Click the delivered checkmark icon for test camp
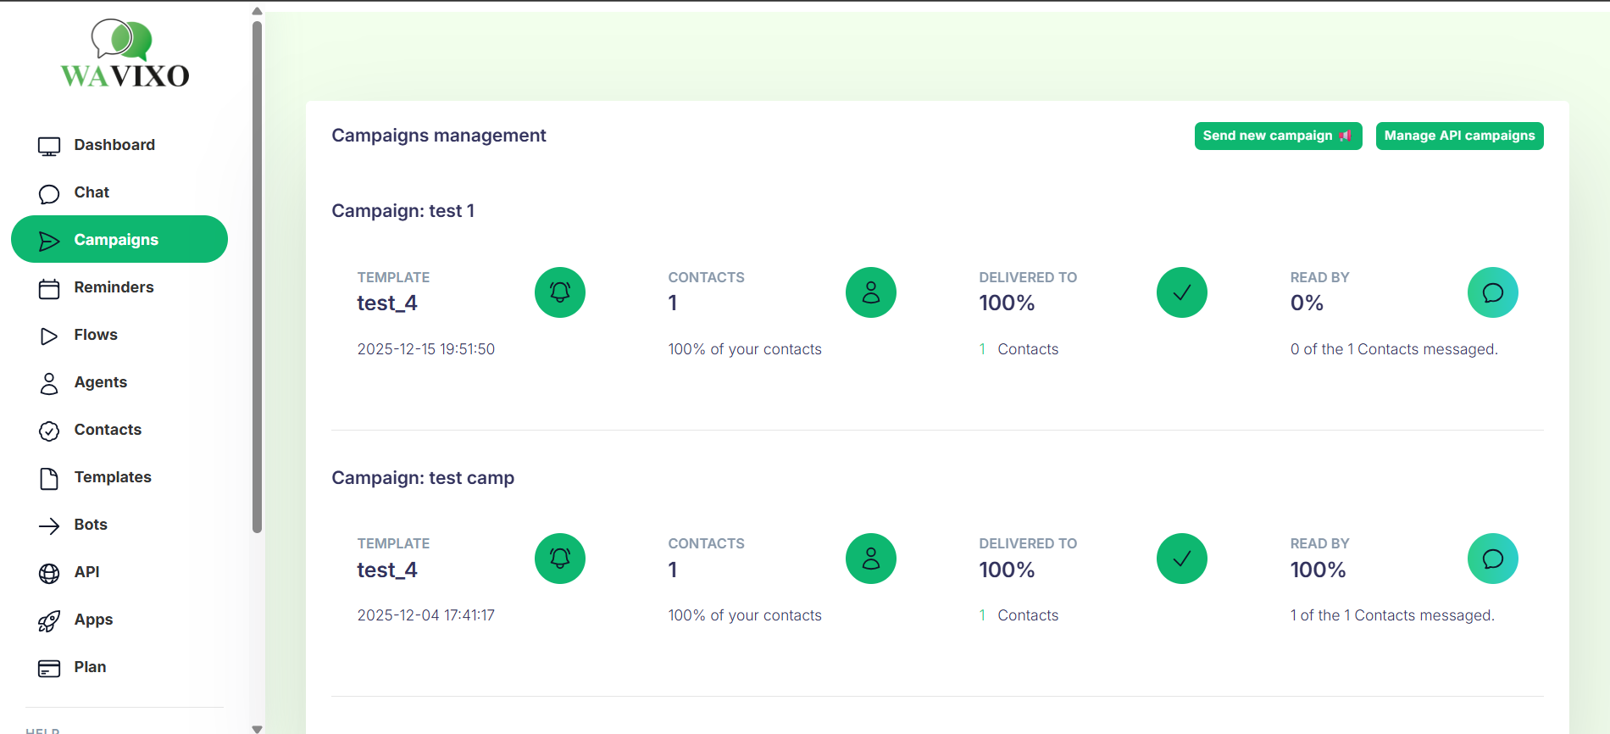The width and height of the screenshot is (1610, 734). click(x=1181, y=559)
